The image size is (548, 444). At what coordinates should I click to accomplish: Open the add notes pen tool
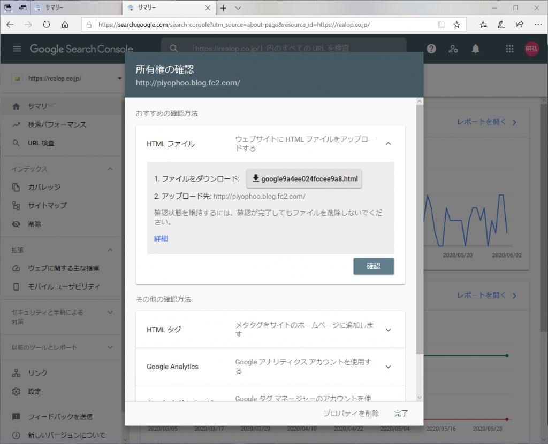click(501, 25)
